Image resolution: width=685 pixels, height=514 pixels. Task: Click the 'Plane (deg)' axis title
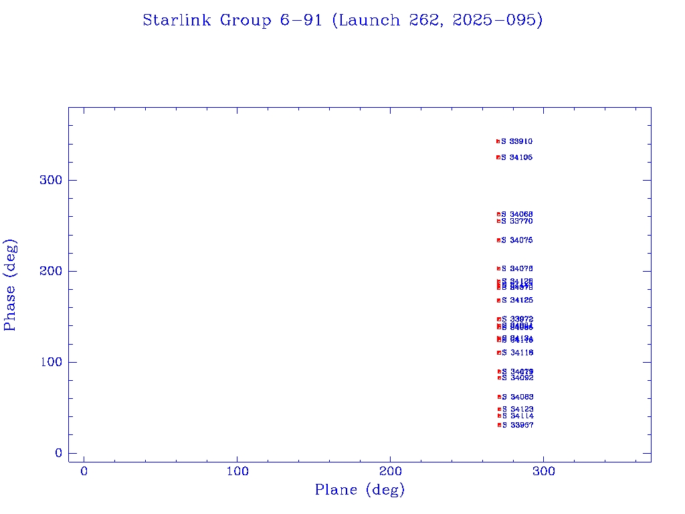(x=360, y=489)
